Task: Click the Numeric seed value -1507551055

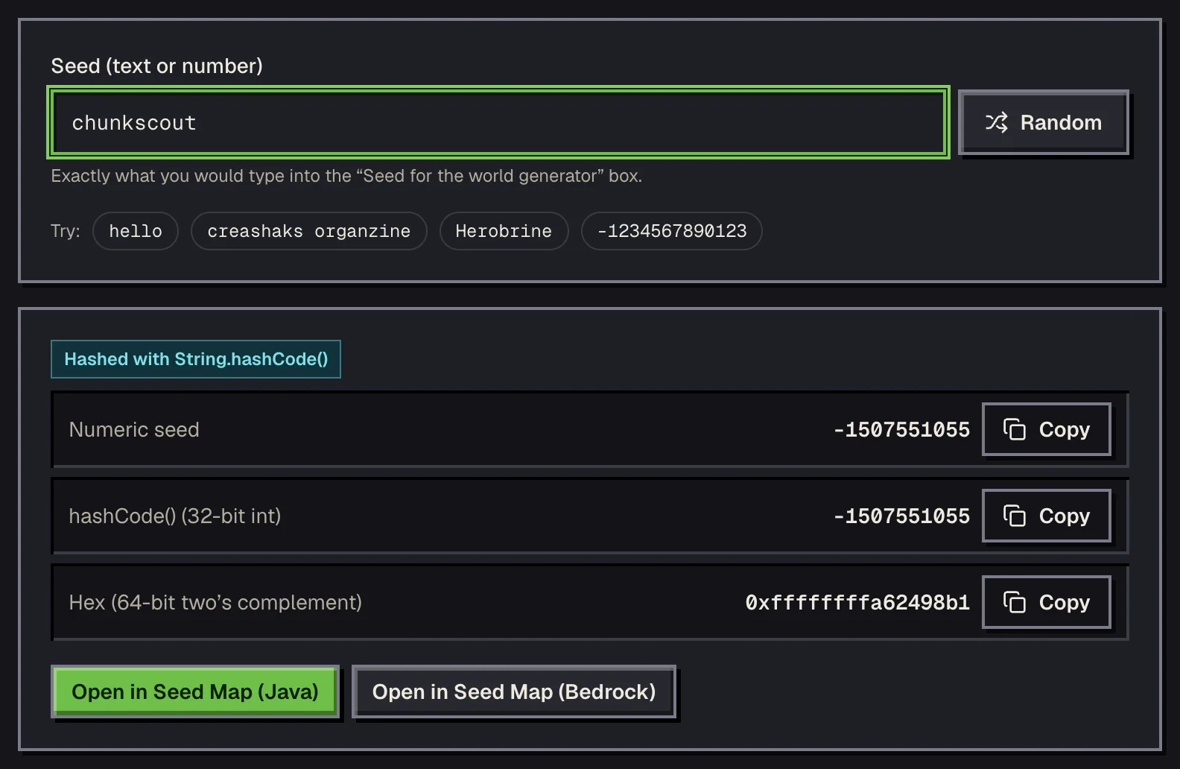Action: pos(901,430)
